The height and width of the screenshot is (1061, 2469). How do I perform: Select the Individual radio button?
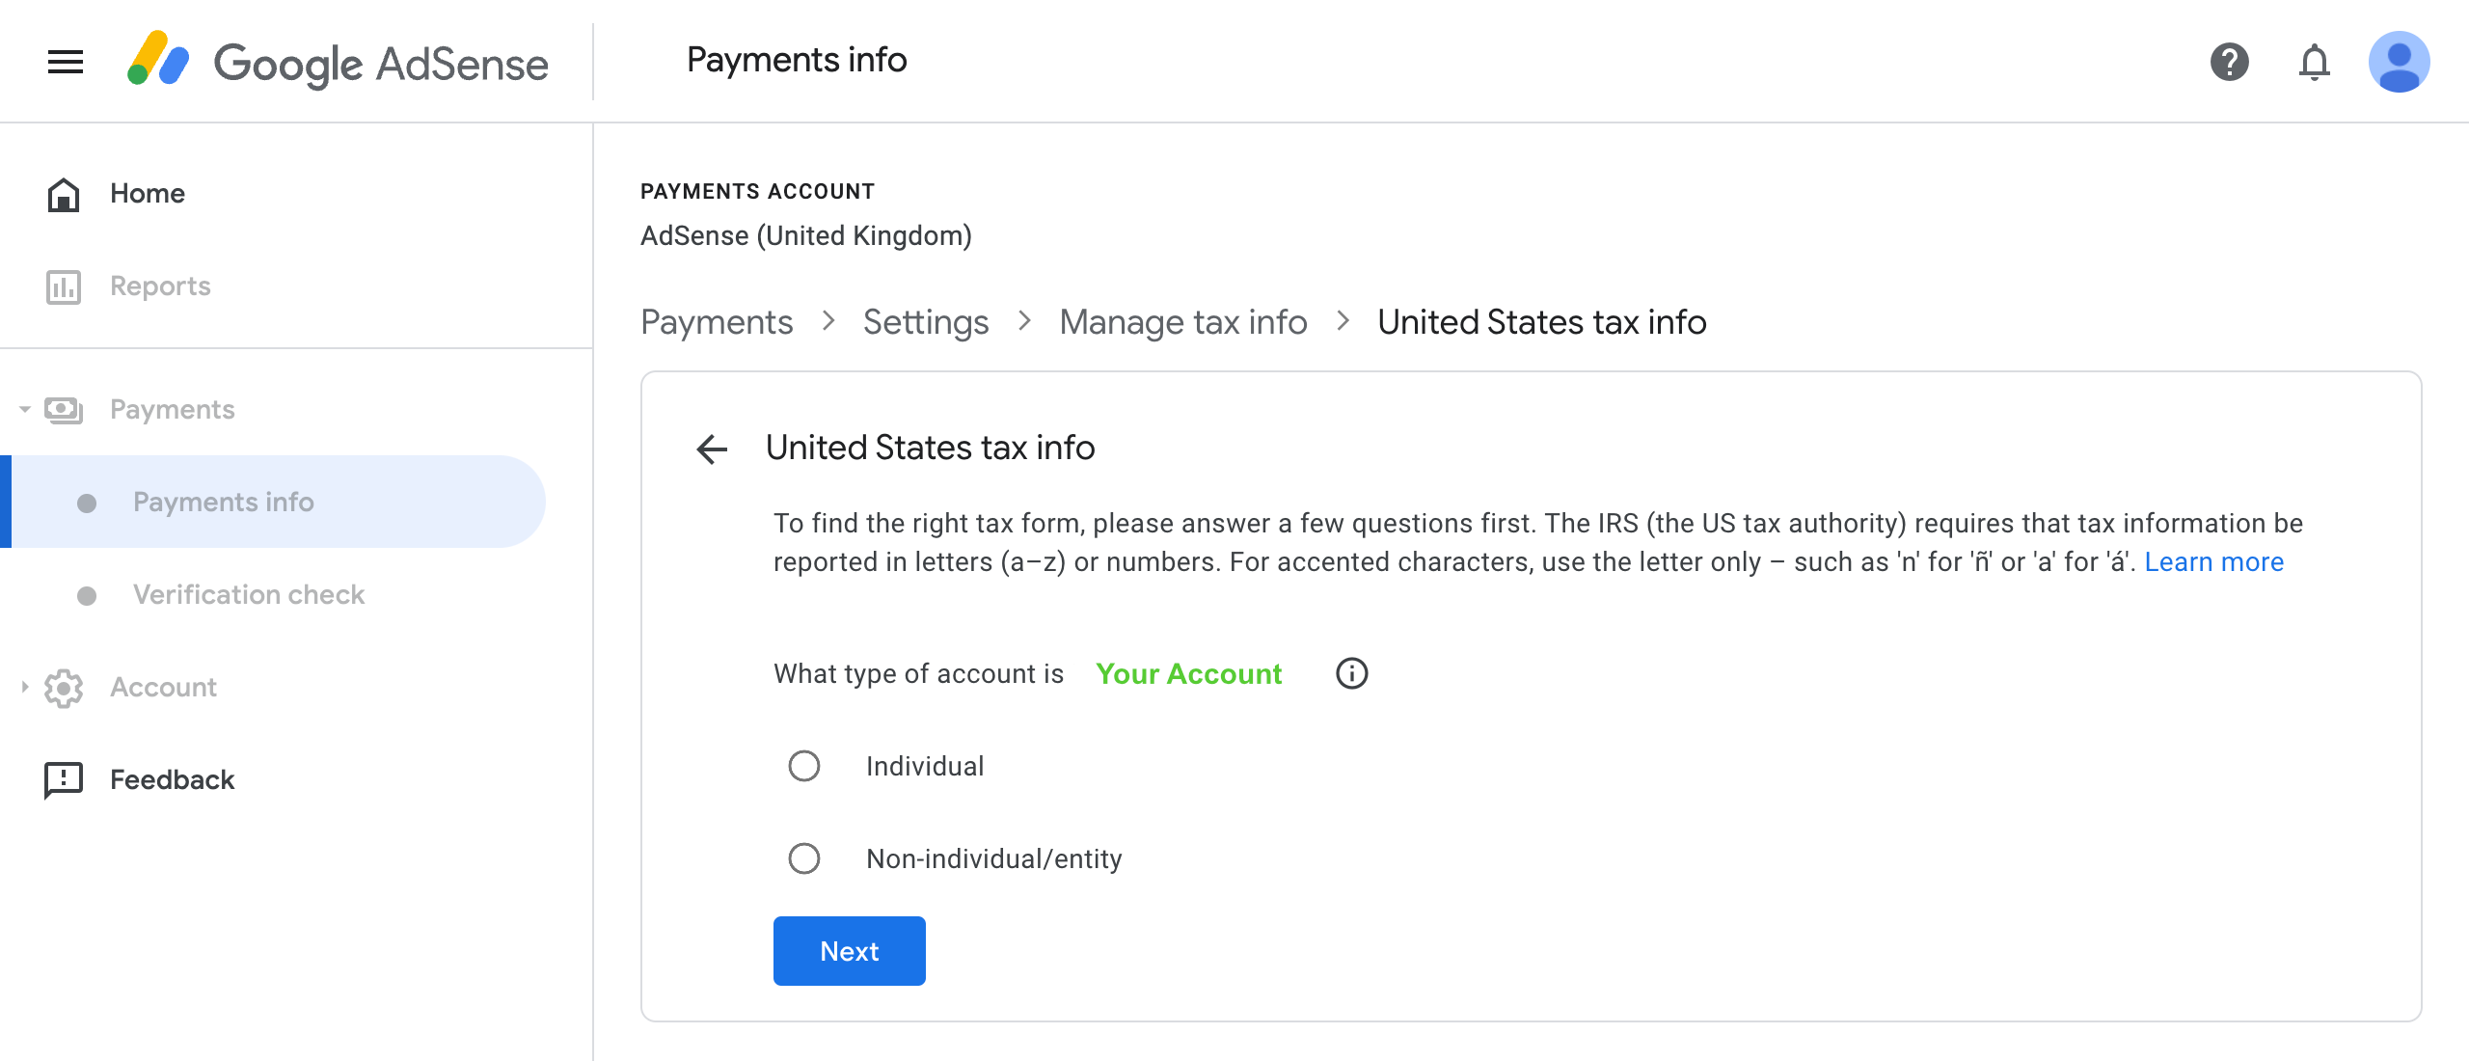[x=803, y=766]
